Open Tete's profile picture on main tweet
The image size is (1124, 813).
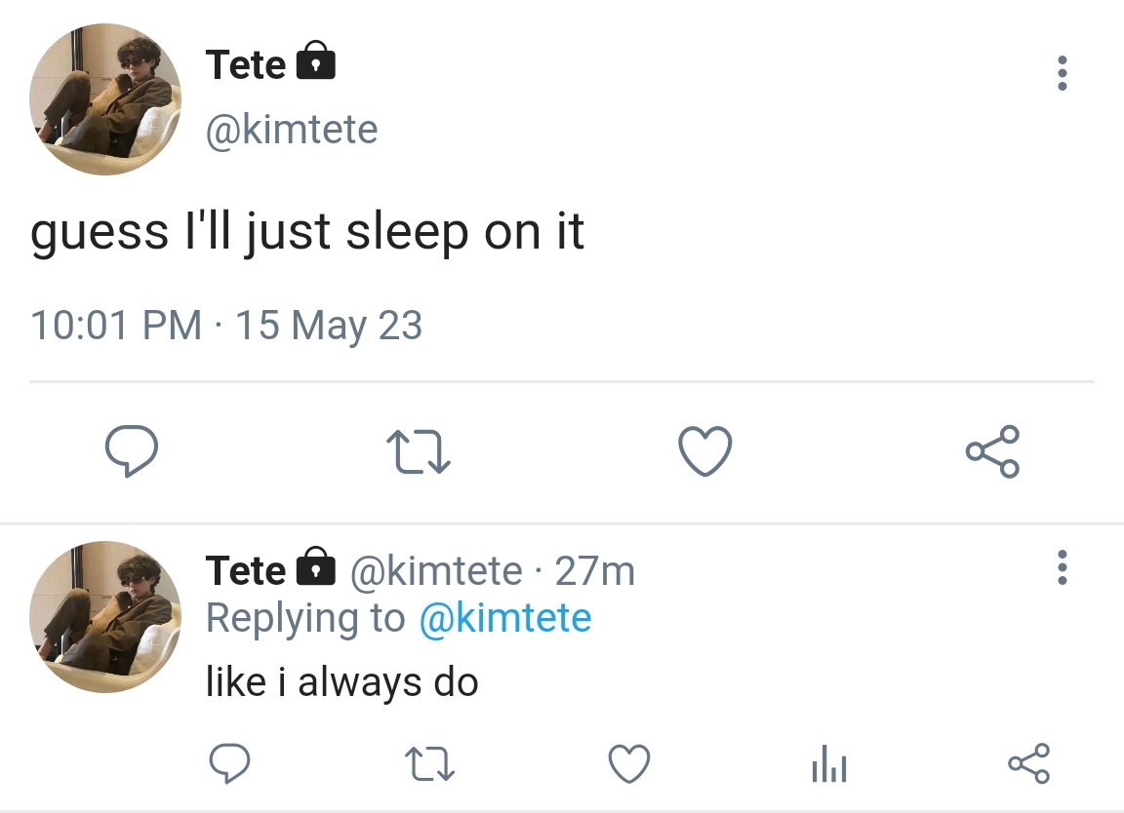[105, 98]
